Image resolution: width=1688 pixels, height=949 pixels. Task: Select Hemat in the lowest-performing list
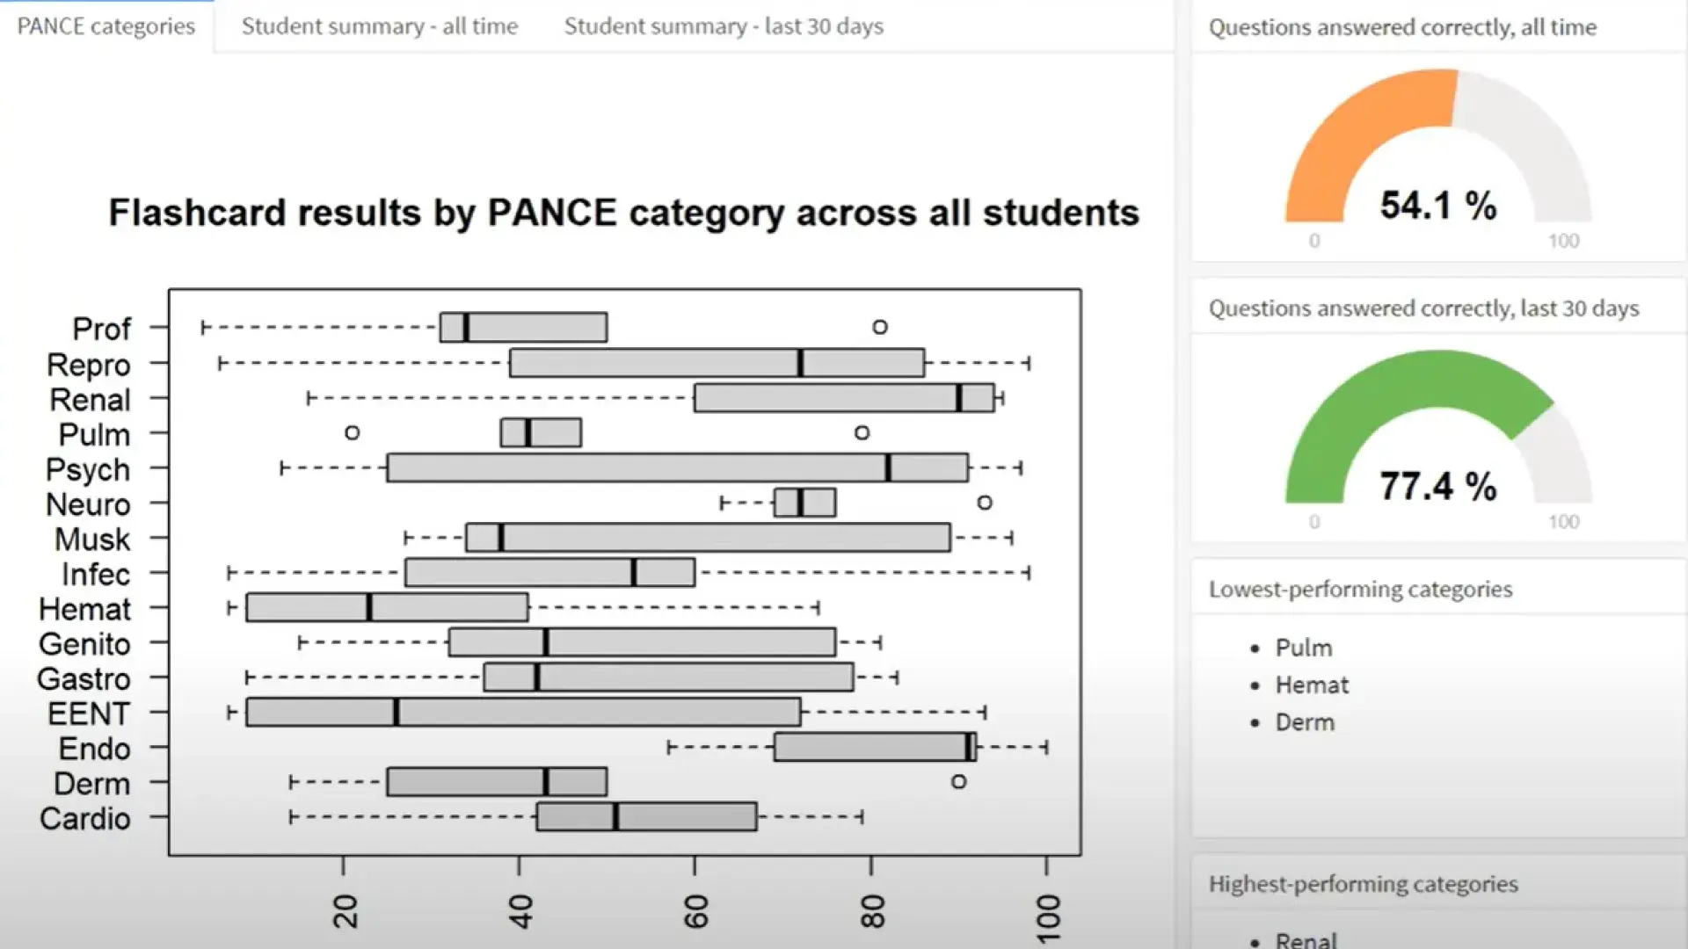(x=1312, y=685)
